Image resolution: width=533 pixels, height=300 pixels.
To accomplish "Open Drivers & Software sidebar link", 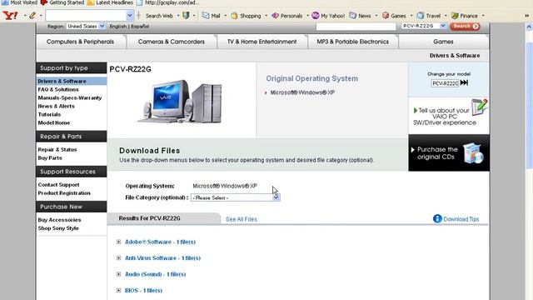I will 62,82.
